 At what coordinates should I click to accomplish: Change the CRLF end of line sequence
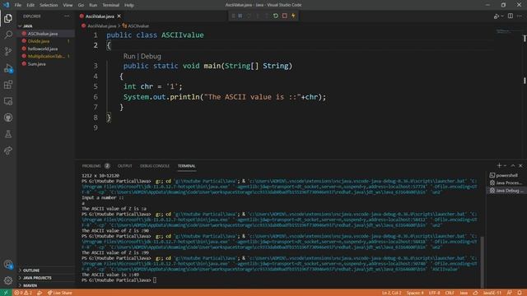[450, 293]
